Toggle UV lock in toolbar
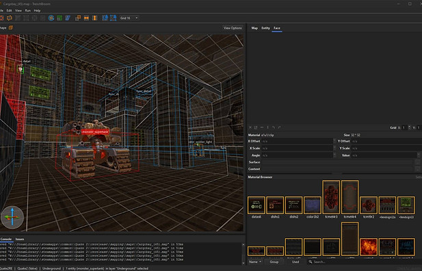422x271 pixels. 114,18
